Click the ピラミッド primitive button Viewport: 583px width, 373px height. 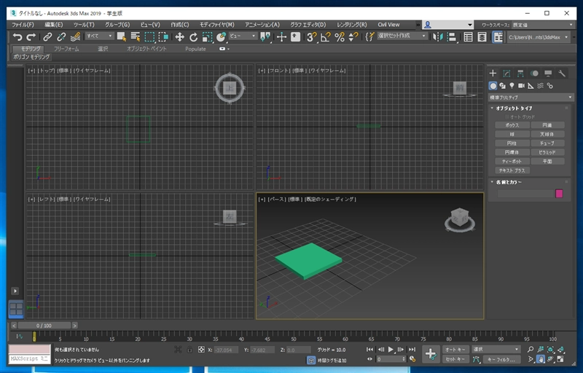click(x=547, y=152)
